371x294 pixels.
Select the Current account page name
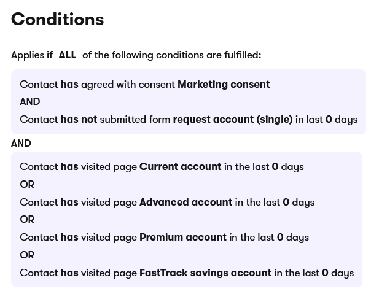pyautogui.click(x=180, y=167)
